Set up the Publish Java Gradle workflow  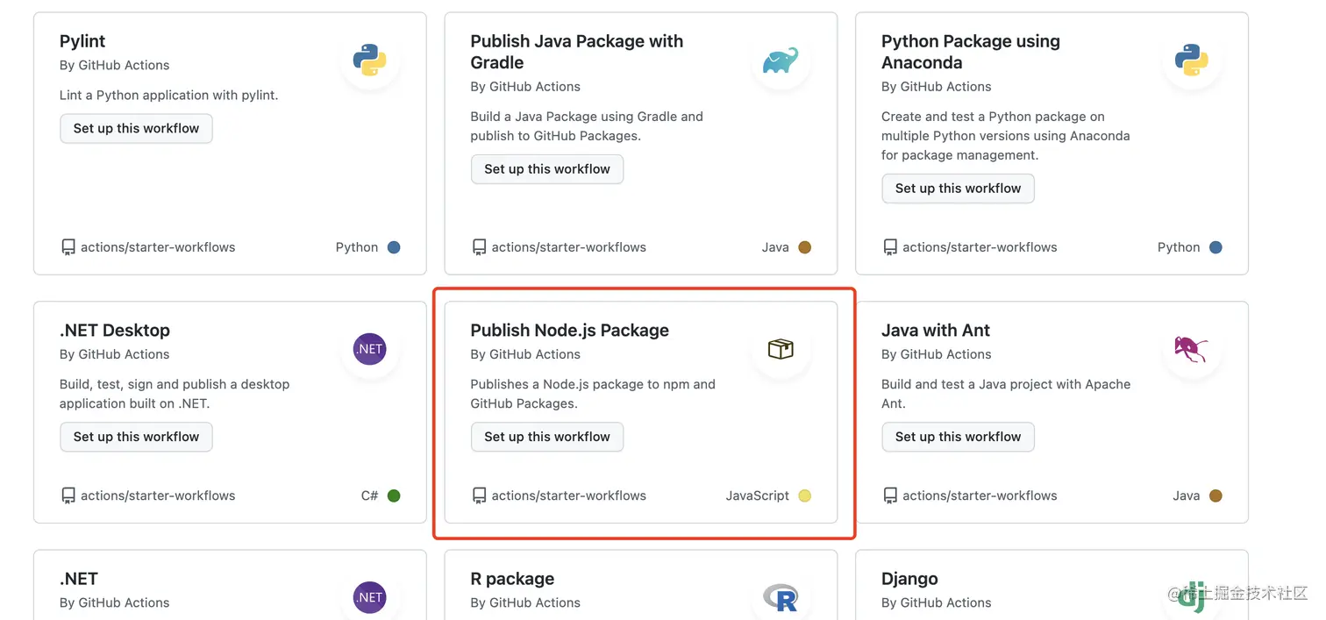pyautogui.click(x=547, y=169)
